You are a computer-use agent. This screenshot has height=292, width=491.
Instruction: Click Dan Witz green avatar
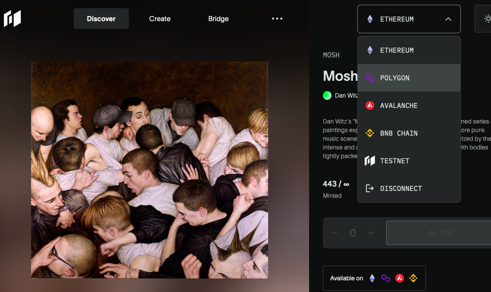(327, 95)
